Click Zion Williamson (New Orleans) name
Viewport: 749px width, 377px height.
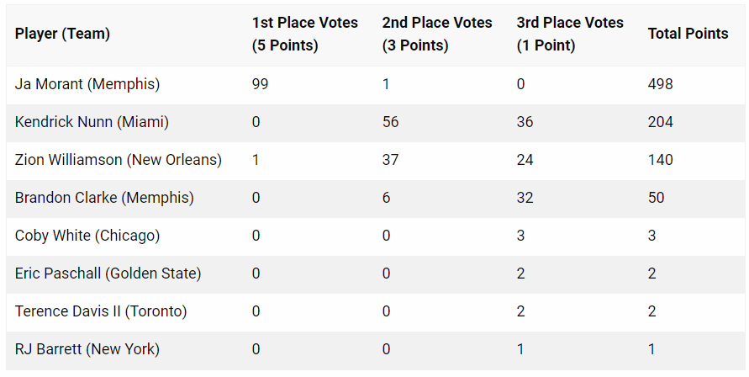click(x=119, y=160)
